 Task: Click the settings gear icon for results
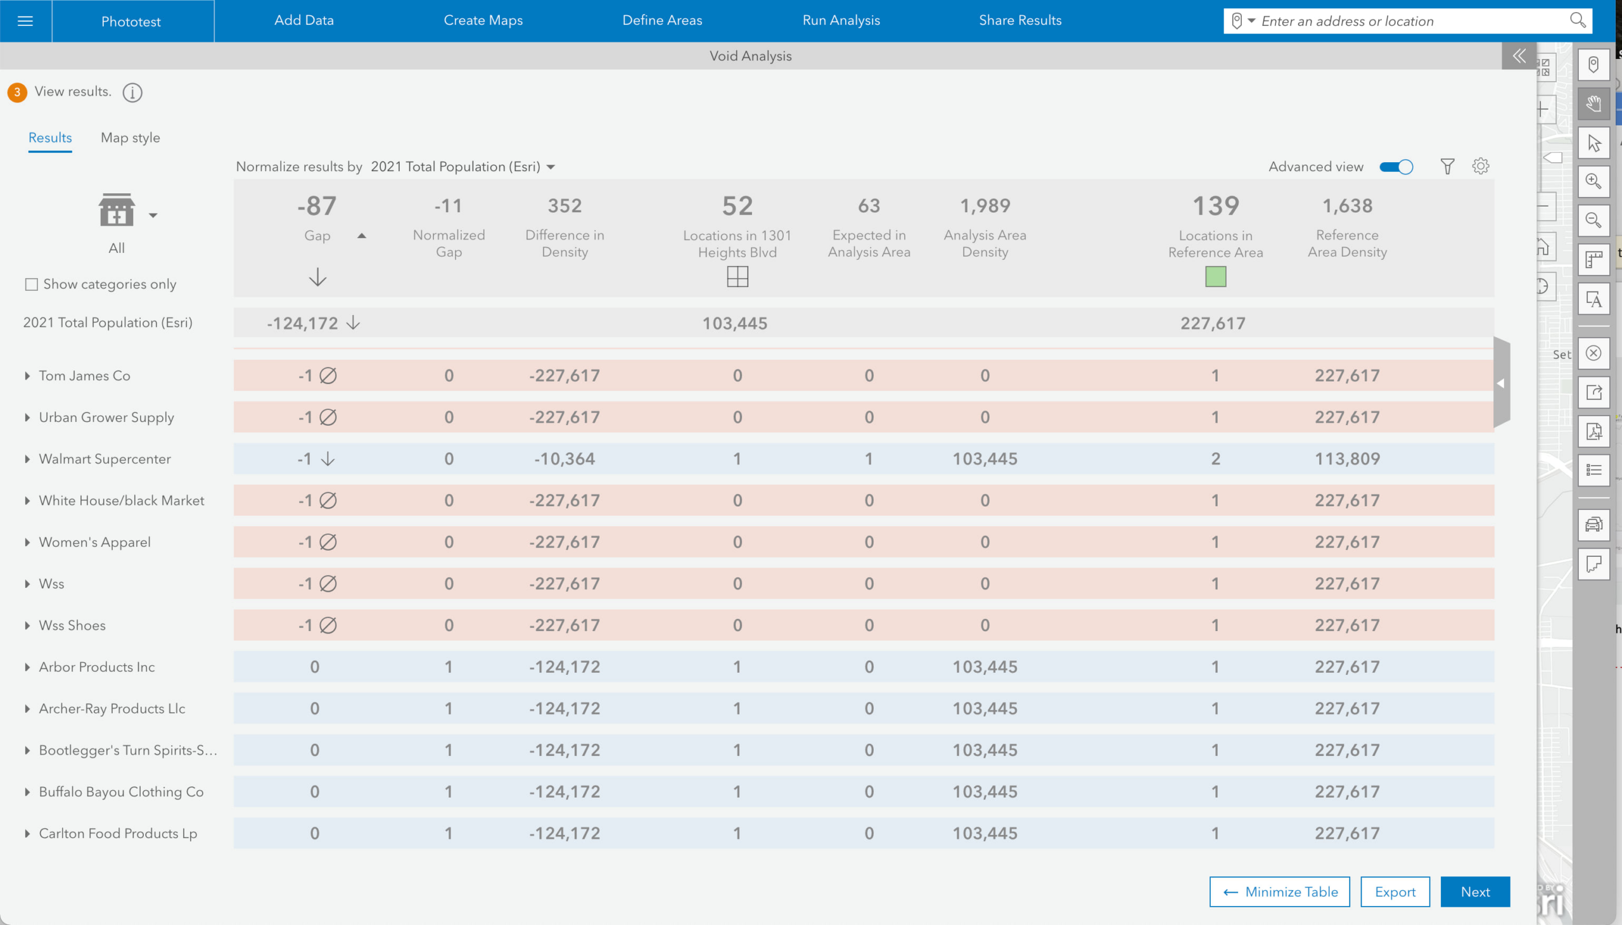pos(1481,166)
